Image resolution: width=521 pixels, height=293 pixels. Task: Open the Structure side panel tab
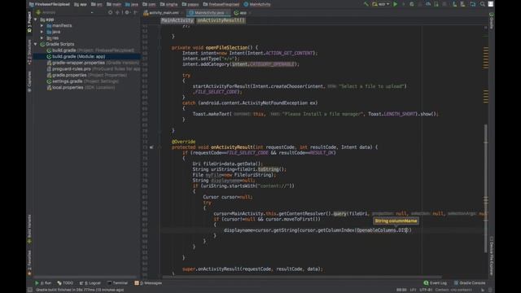[29, 52]
